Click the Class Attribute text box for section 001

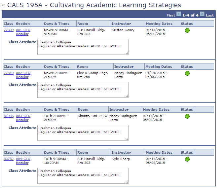click(x=83, y=47)
